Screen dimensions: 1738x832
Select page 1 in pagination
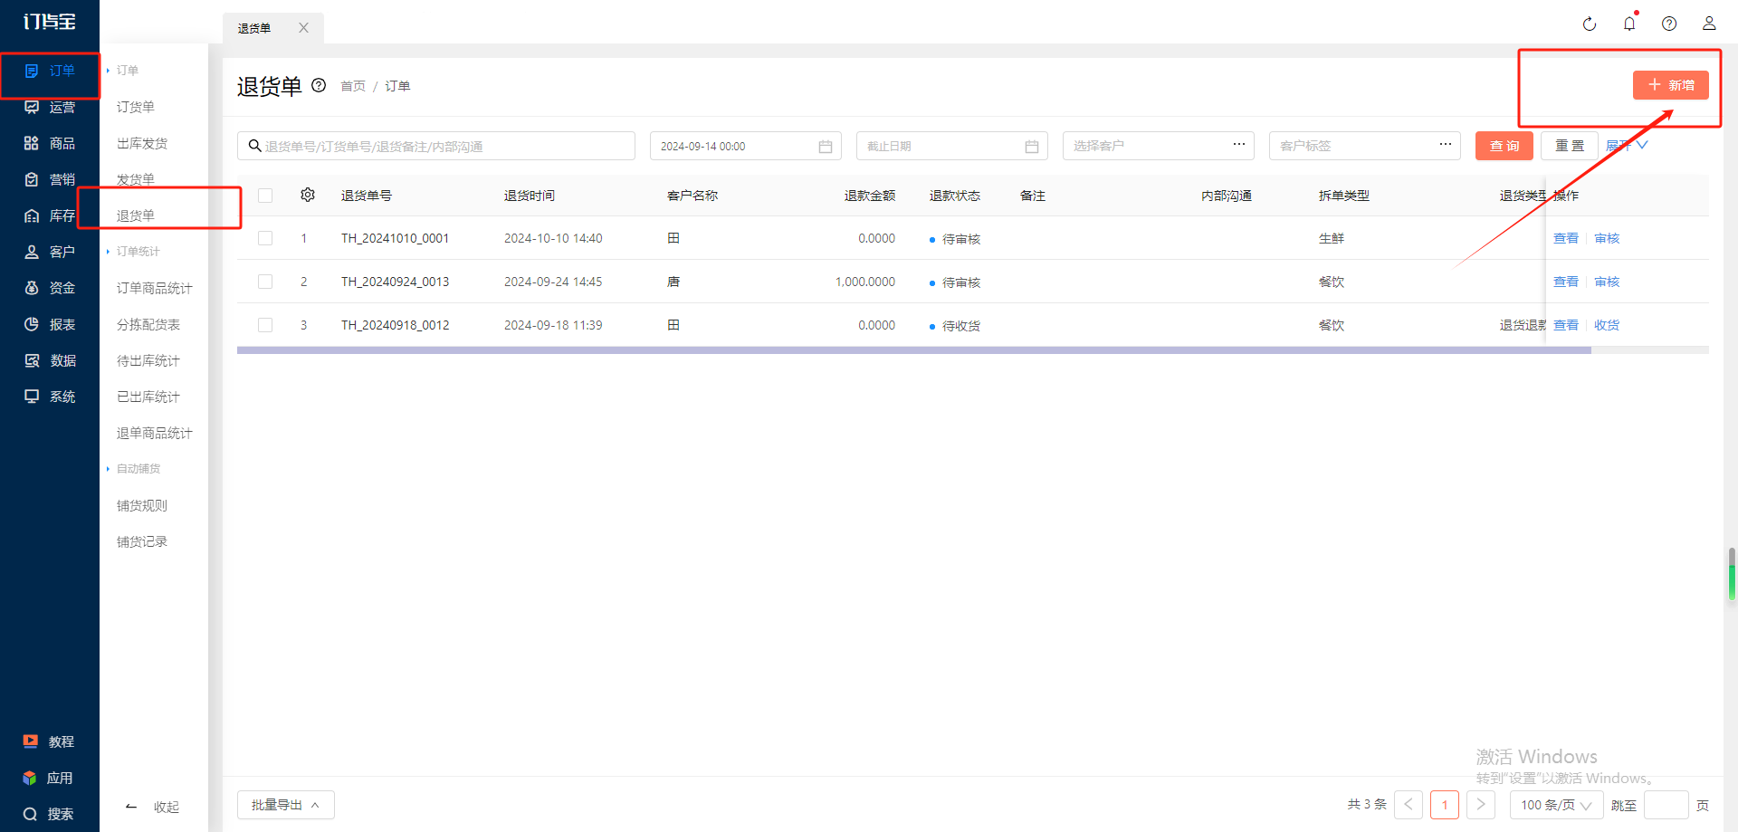[x=1445, y=805]
